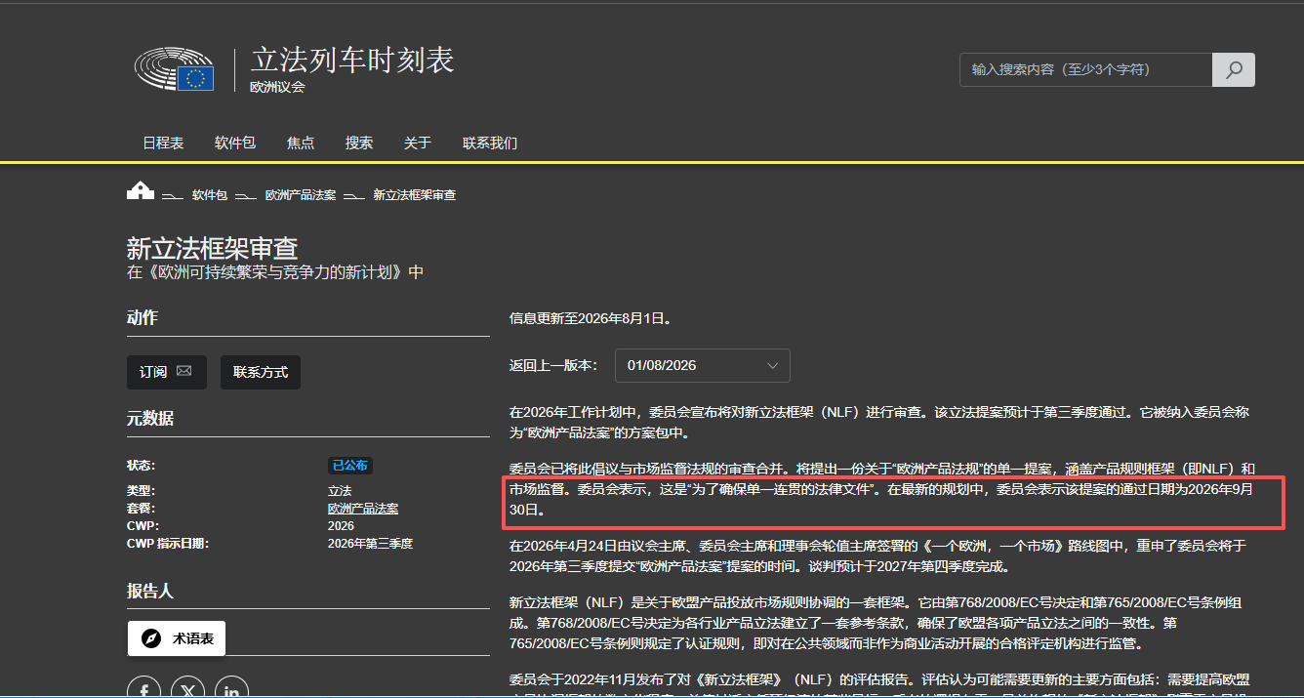Image resolution: width=1304 pixels, height=698 pixels.
Task: Open the 日程表 menu
Action: 163,143
